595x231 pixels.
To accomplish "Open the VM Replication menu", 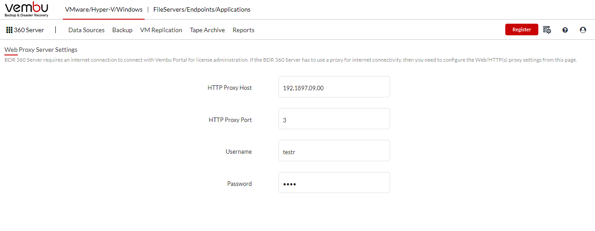I will (161, 30).
